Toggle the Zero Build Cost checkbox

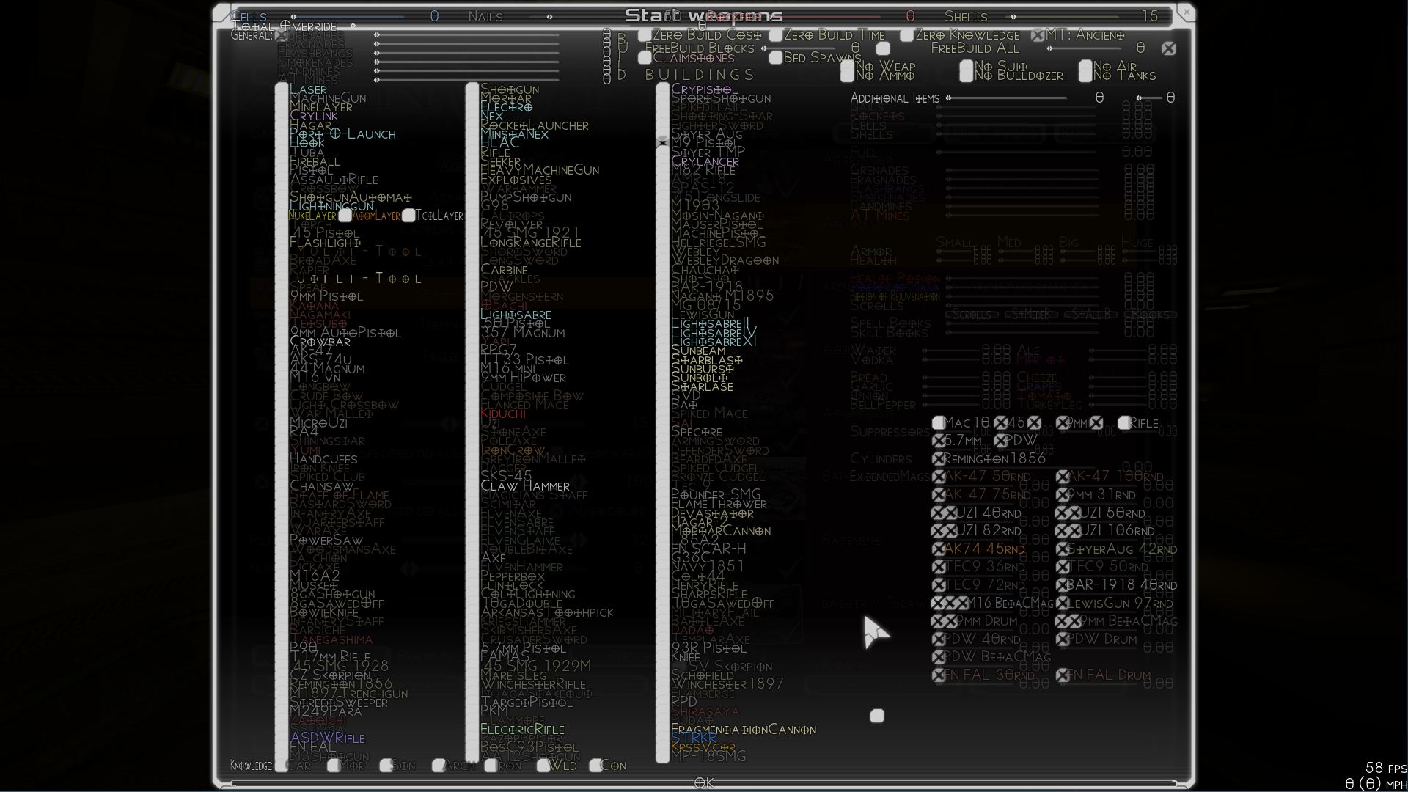(645, 35)
